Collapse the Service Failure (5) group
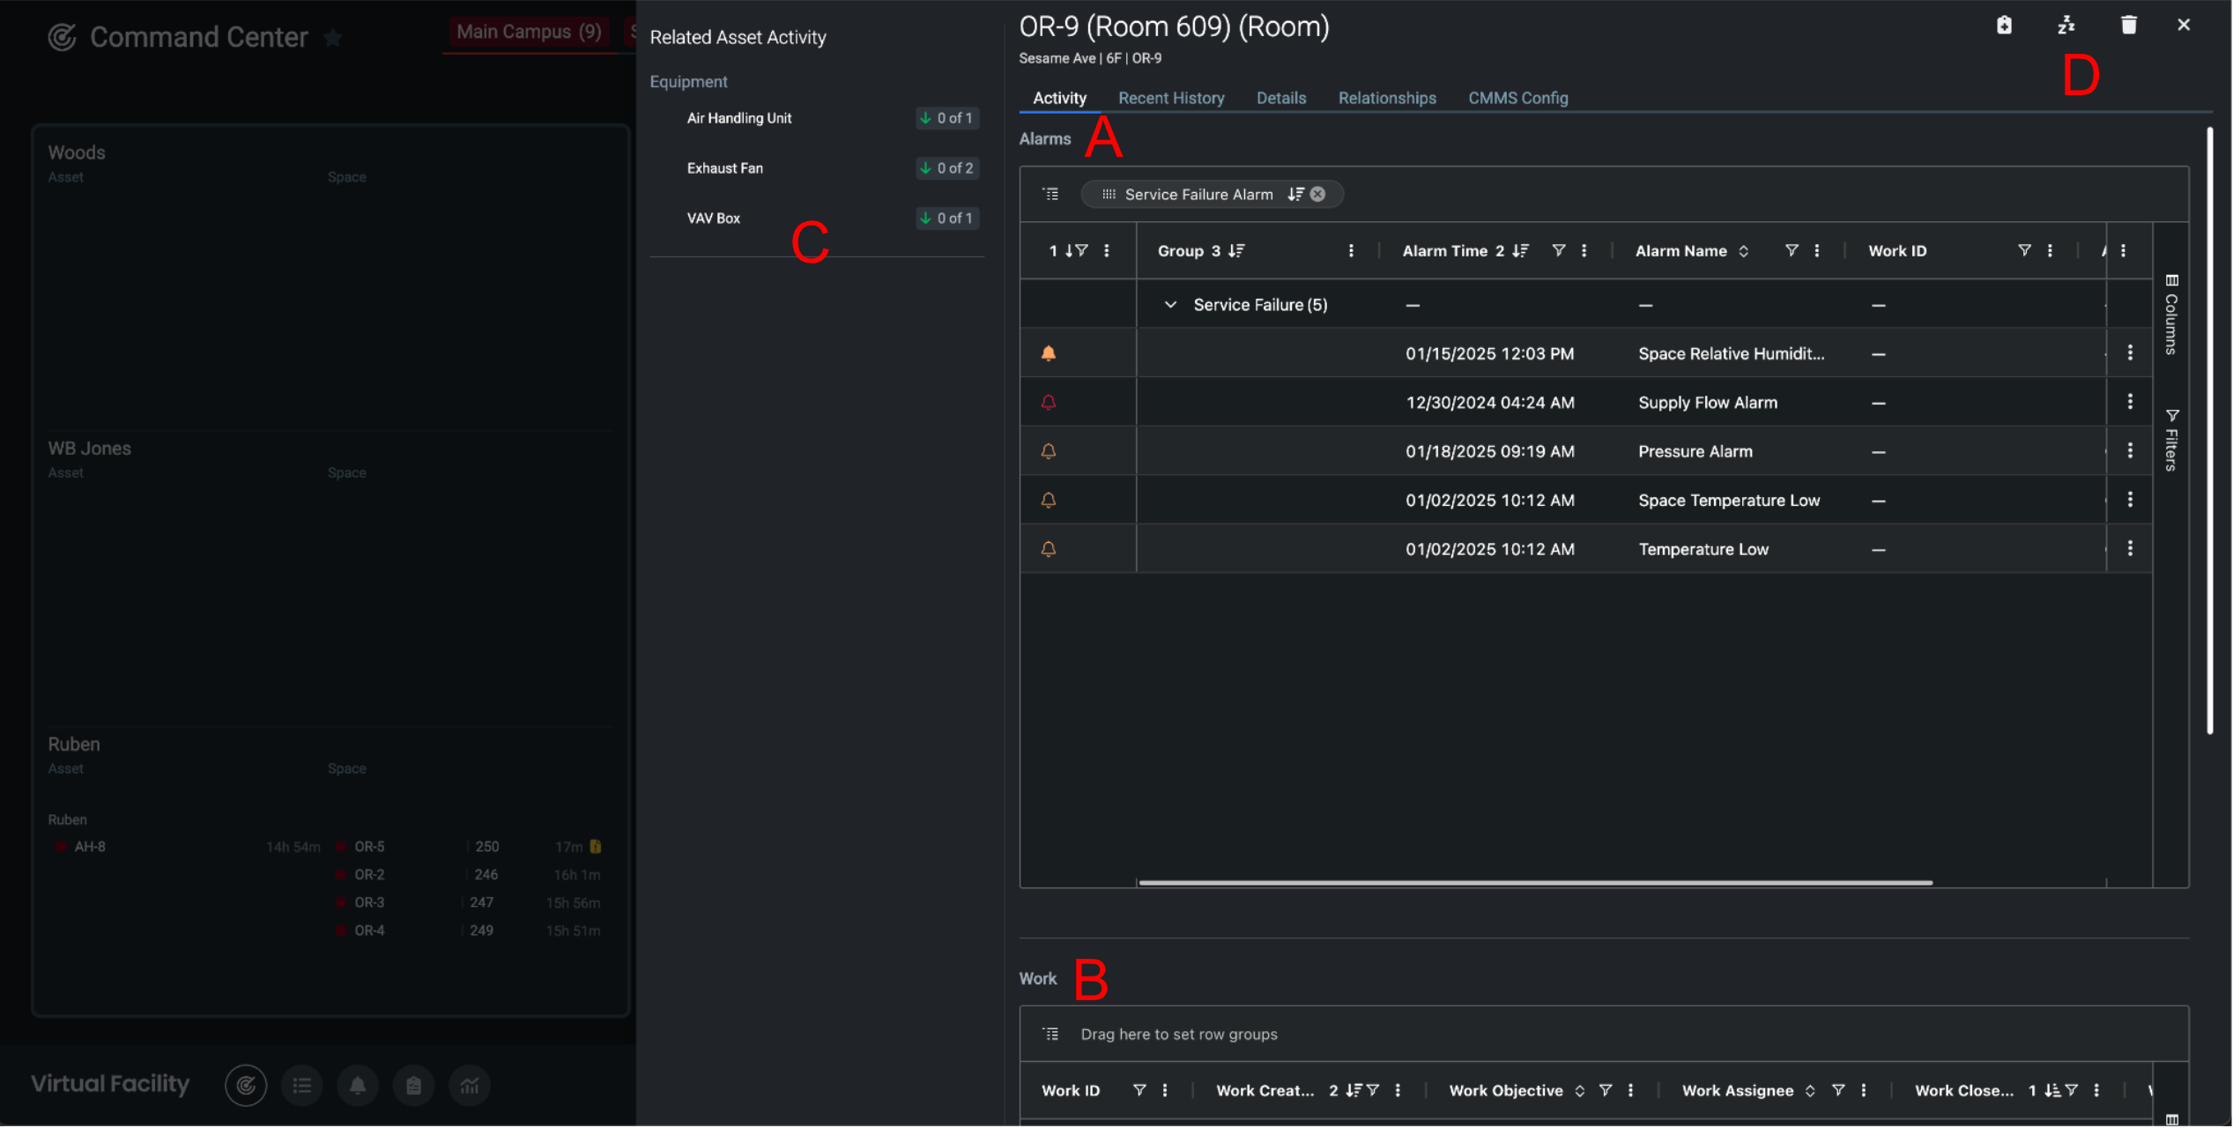Screen dimensions: 2233x1128 point(1170,305)
